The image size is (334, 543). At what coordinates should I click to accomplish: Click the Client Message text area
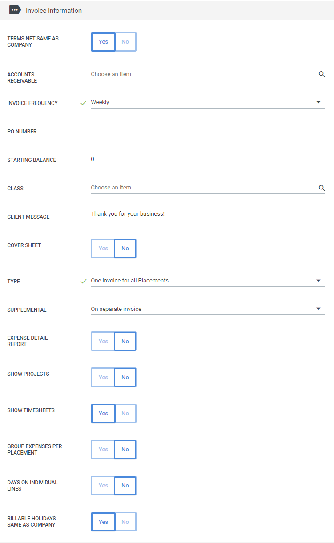pos(205,214)
